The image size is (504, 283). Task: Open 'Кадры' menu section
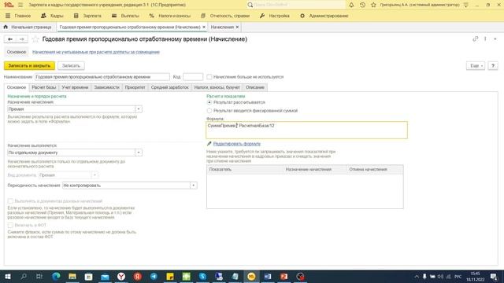53,16
